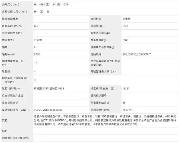
Task: Select the curb weight value 1360
Action: [x=126, y=40]
